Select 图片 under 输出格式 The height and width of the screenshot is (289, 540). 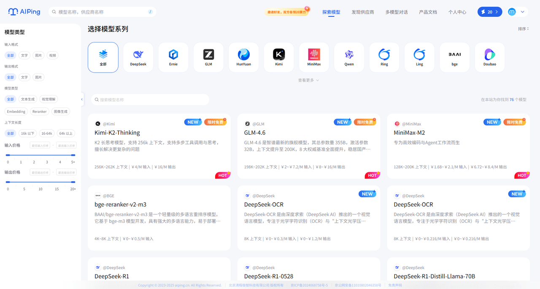coord(38,77)
